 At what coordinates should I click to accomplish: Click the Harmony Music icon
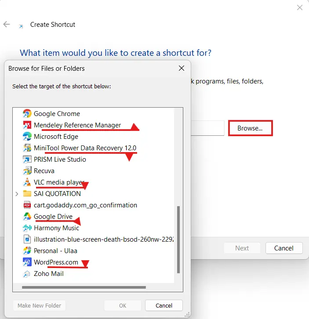[x=27, y=228]
